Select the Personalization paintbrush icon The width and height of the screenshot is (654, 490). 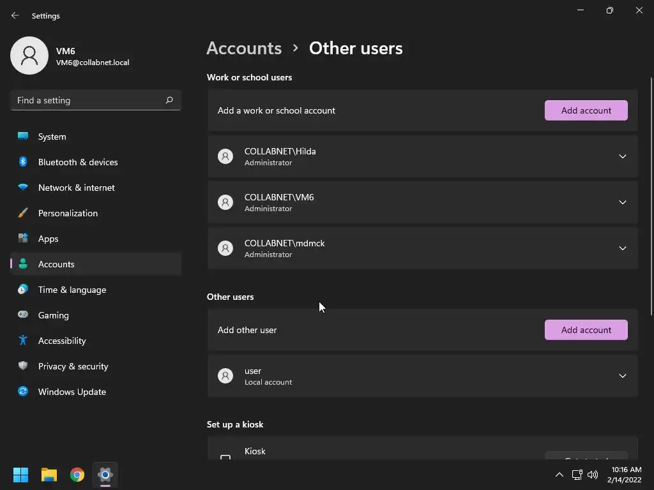pyautogui.click(x=23, y=213)
